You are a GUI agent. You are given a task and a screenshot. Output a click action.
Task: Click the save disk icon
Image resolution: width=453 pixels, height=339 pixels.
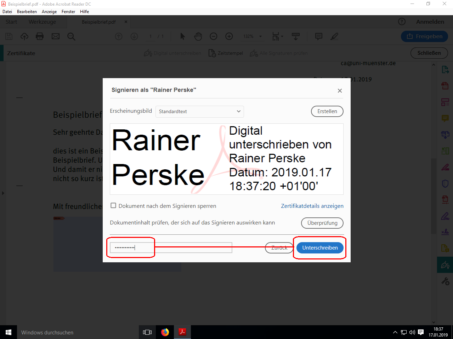(x=9, y=36)
